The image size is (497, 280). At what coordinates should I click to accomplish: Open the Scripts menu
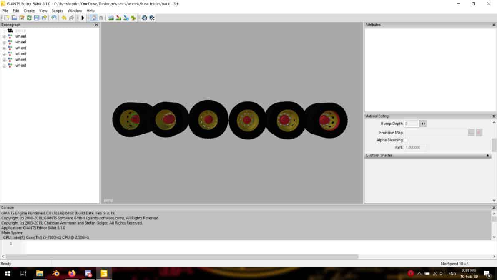(57, 10)
